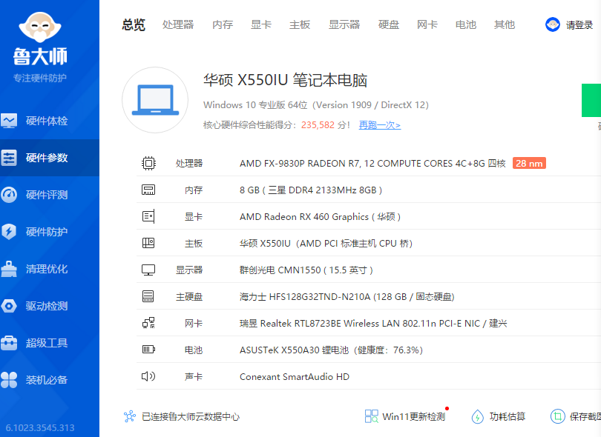This screenshot has width=601, height=437.
Task: Select 华硕 X550IU motherboard row text
Action: (326, 244)
